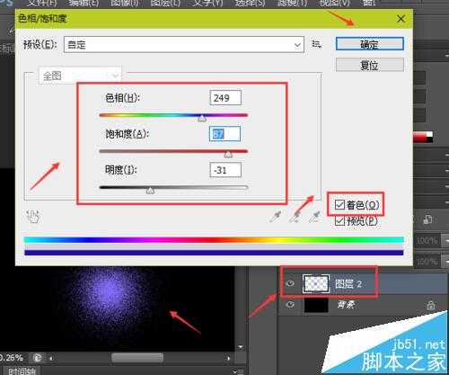Select the subtract-from-sample eyedropper
Image resolution: width=449 pixels, height=375 pixels.
(314, 217)
